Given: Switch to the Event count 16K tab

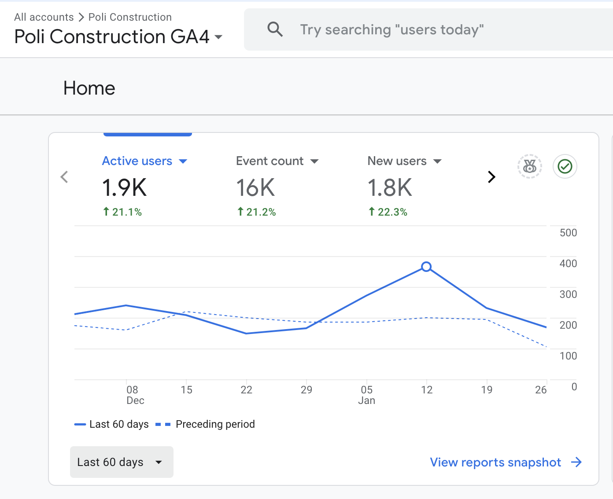Looking at the screenshot, I should [x=256, y=187].
